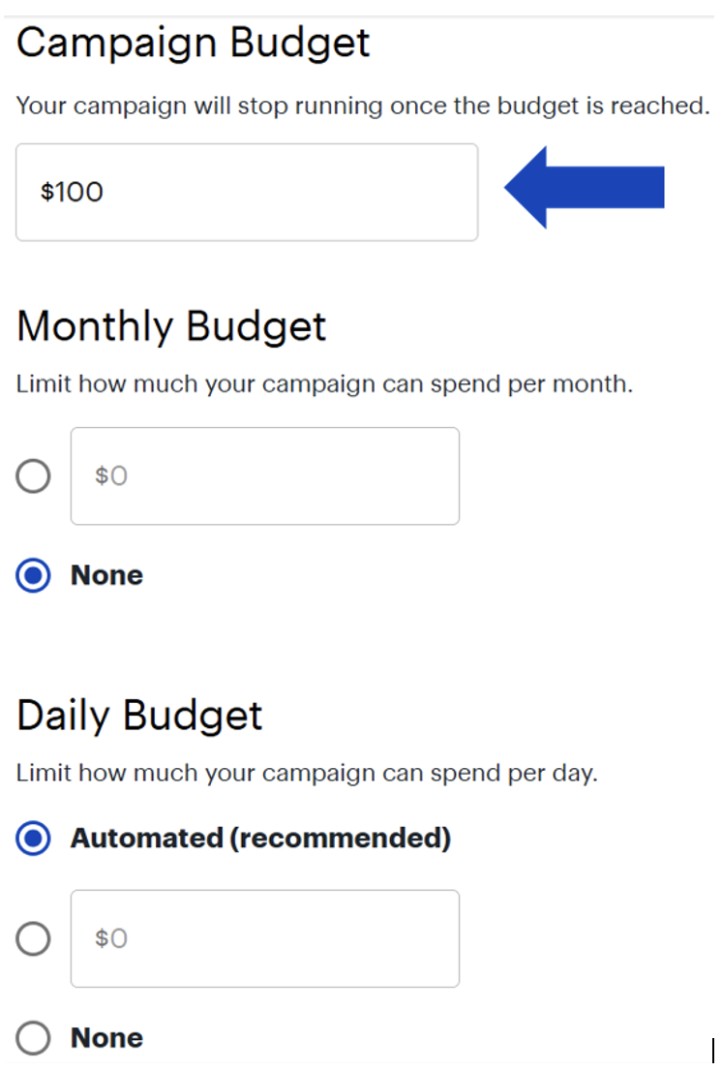Select the Daily Budget custom amount radio button
Viewport: 722px width, 1071px height.
pos(33,938)
